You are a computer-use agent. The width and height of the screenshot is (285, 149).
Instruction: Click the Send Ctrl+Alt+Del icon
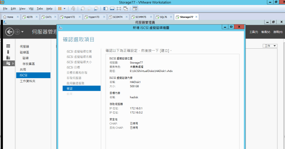point(73,8)
